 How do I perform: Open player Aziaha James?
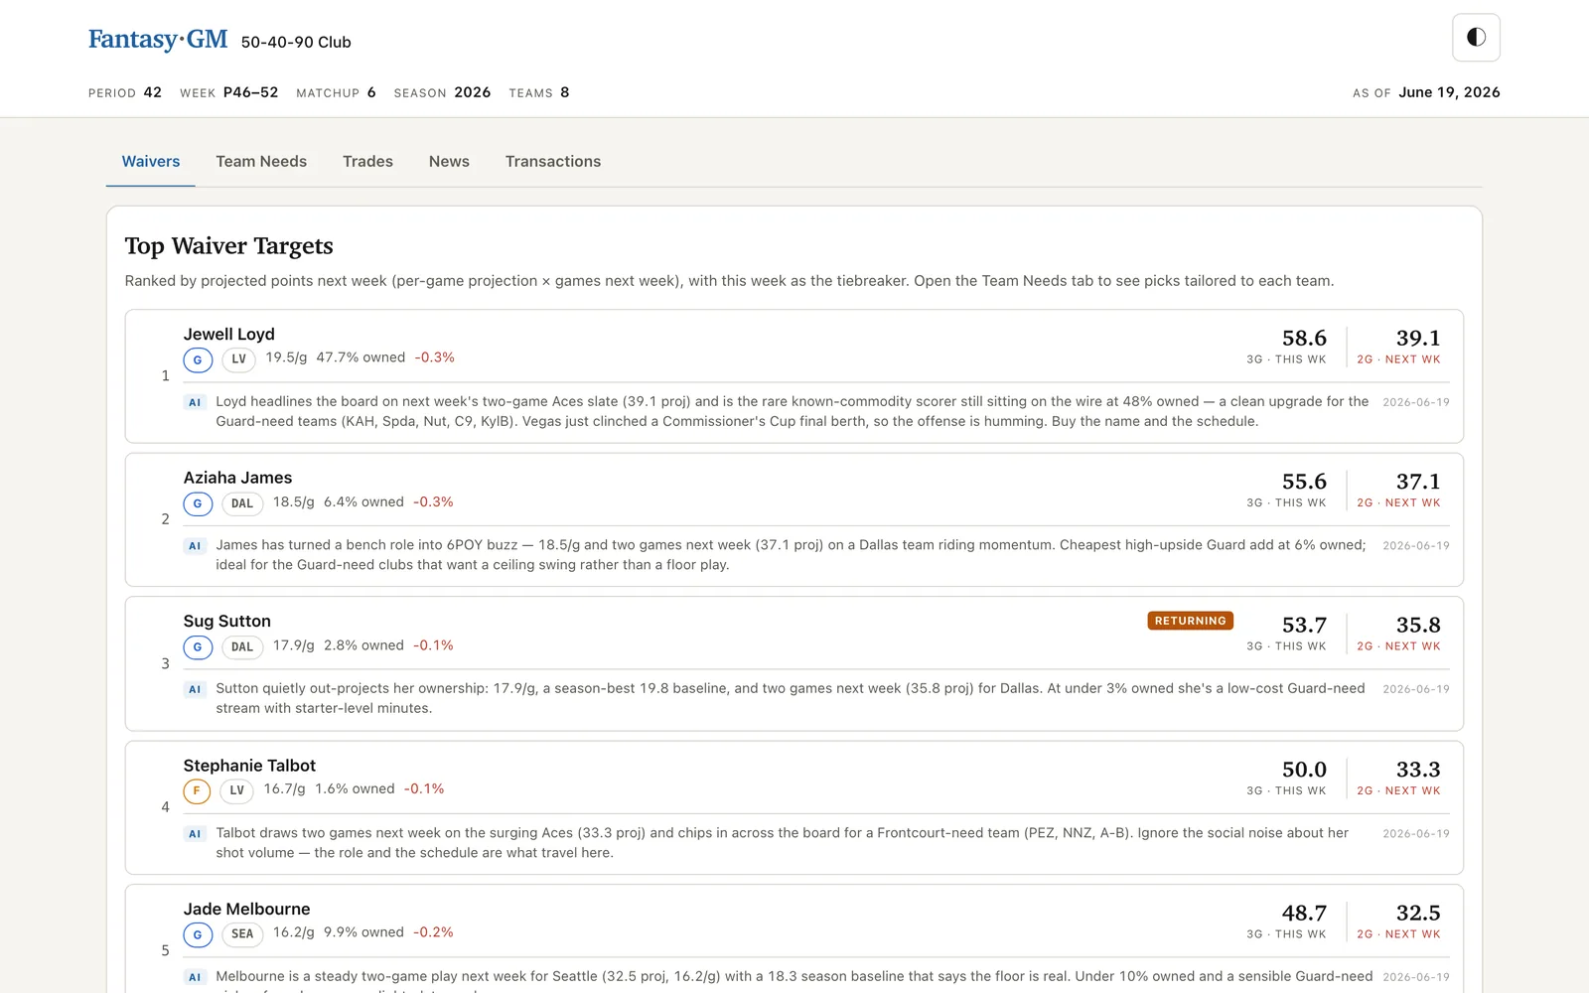pyautogui.click(x=237, y=478)
